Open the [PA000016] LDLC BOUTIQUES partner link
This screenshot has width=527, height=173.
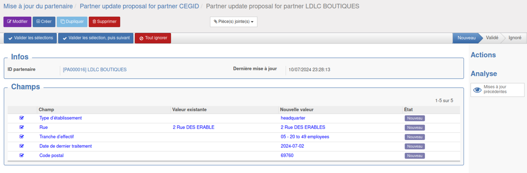click(95, 70)
